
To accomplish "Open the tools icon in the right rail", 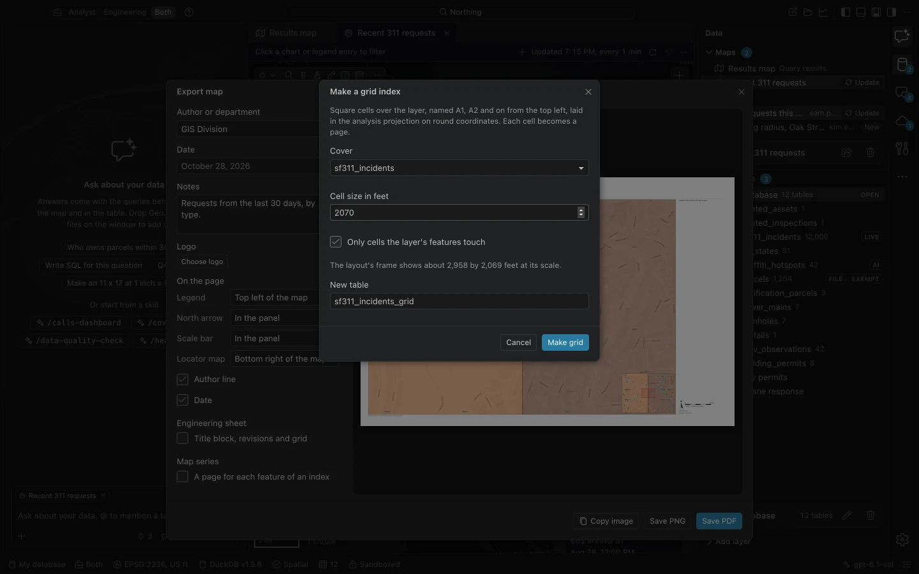I will click(902, 149).
